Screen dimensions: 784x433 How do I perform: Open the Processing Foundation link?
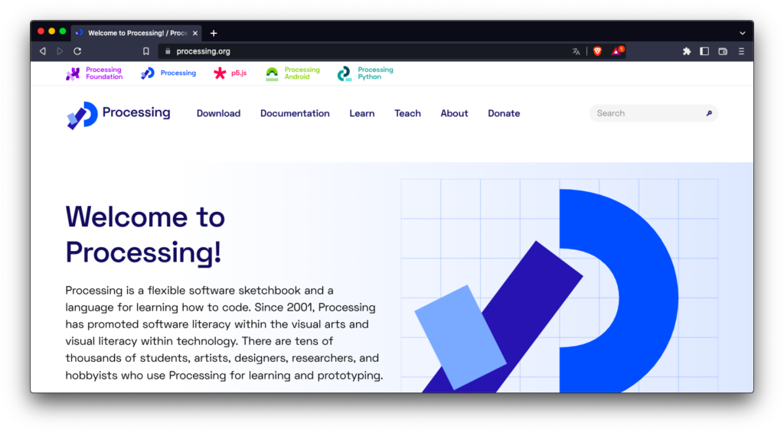pyautogui.click(x=104, y=73)
